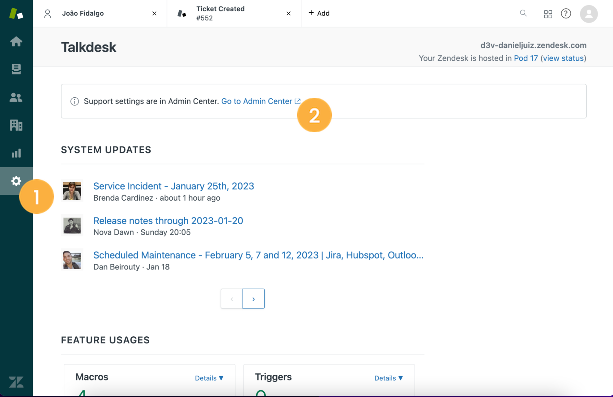Click the "Nova Dawn · Sunday 20:05" text

point(142,232)
